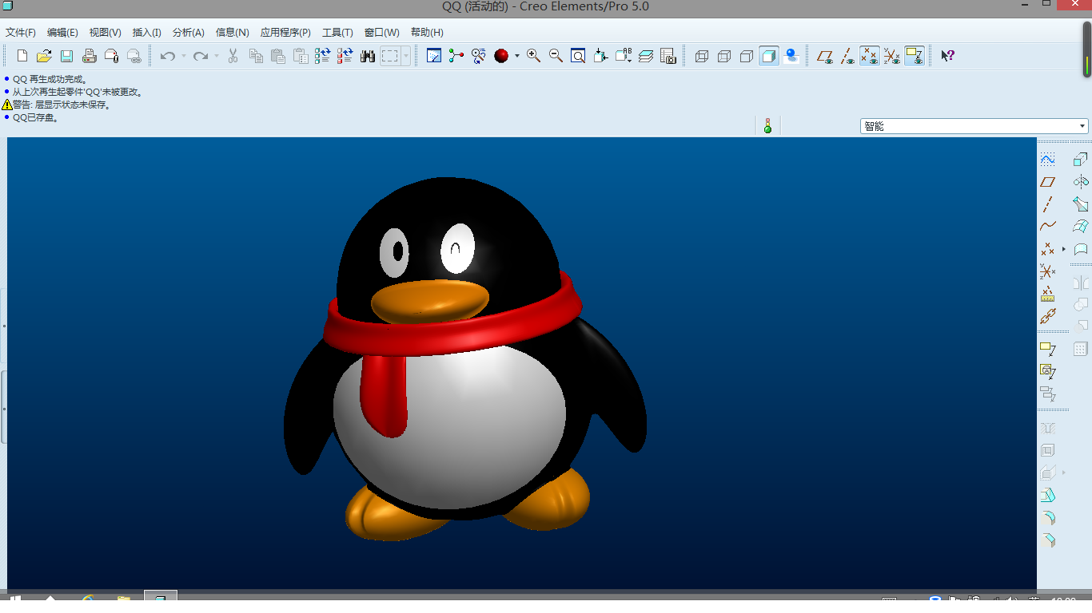Redo the last undone operation

(x=201, y=56)
